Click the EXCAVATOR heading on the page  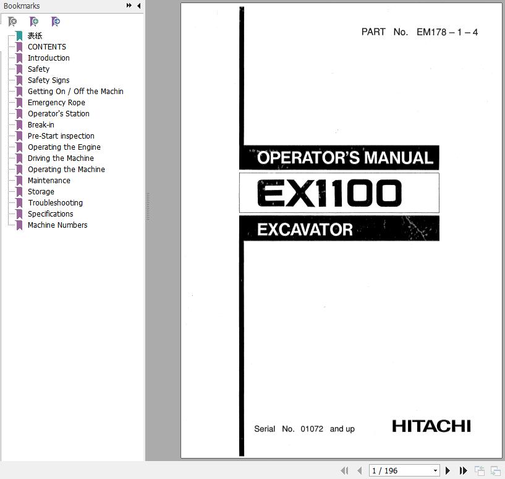click(x=305, y=230)
